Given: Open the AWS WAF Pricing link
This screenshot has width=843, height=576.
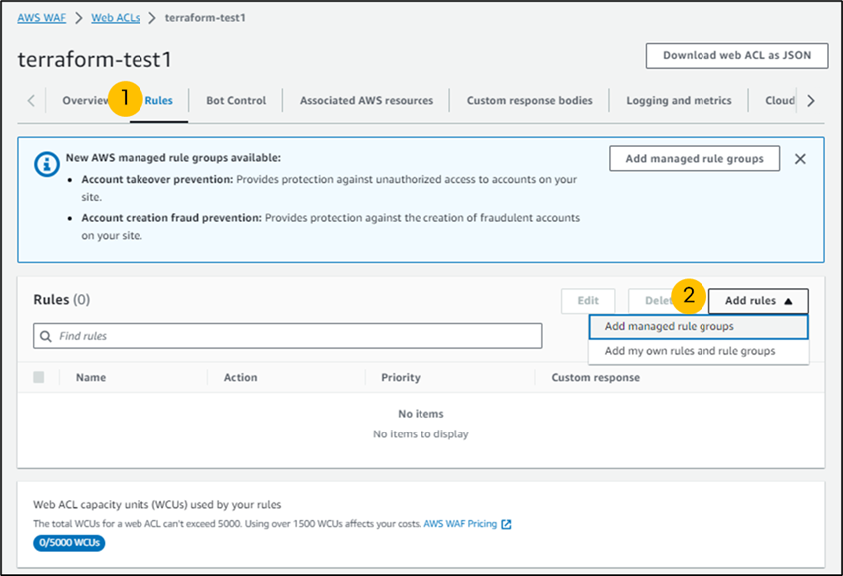Looking at the screenshot, I should pos(460,524).
